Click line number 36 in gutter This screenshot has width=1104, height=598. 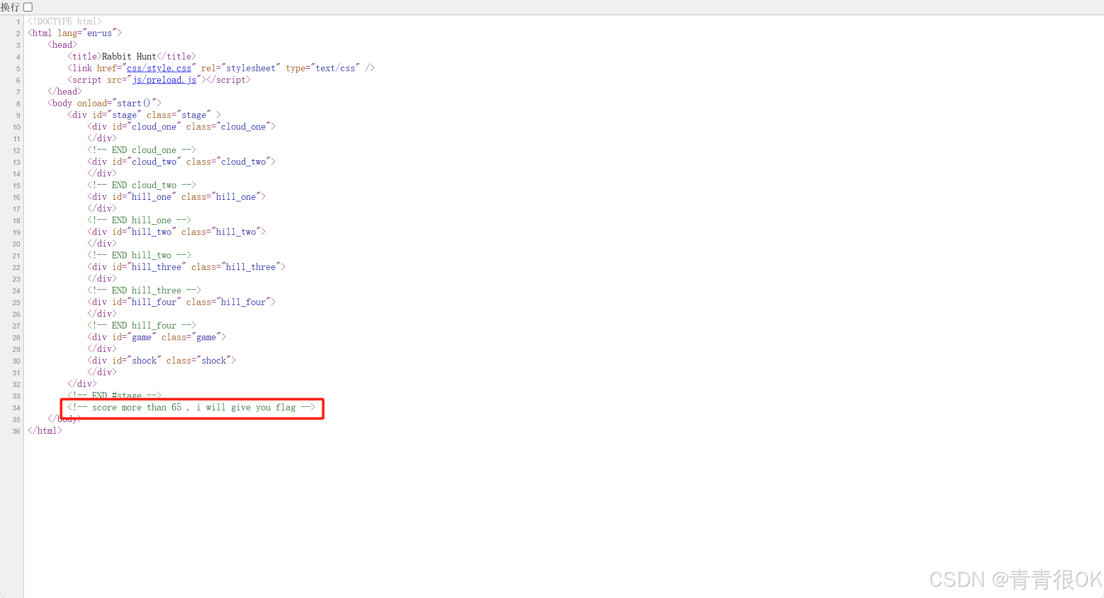16,431
